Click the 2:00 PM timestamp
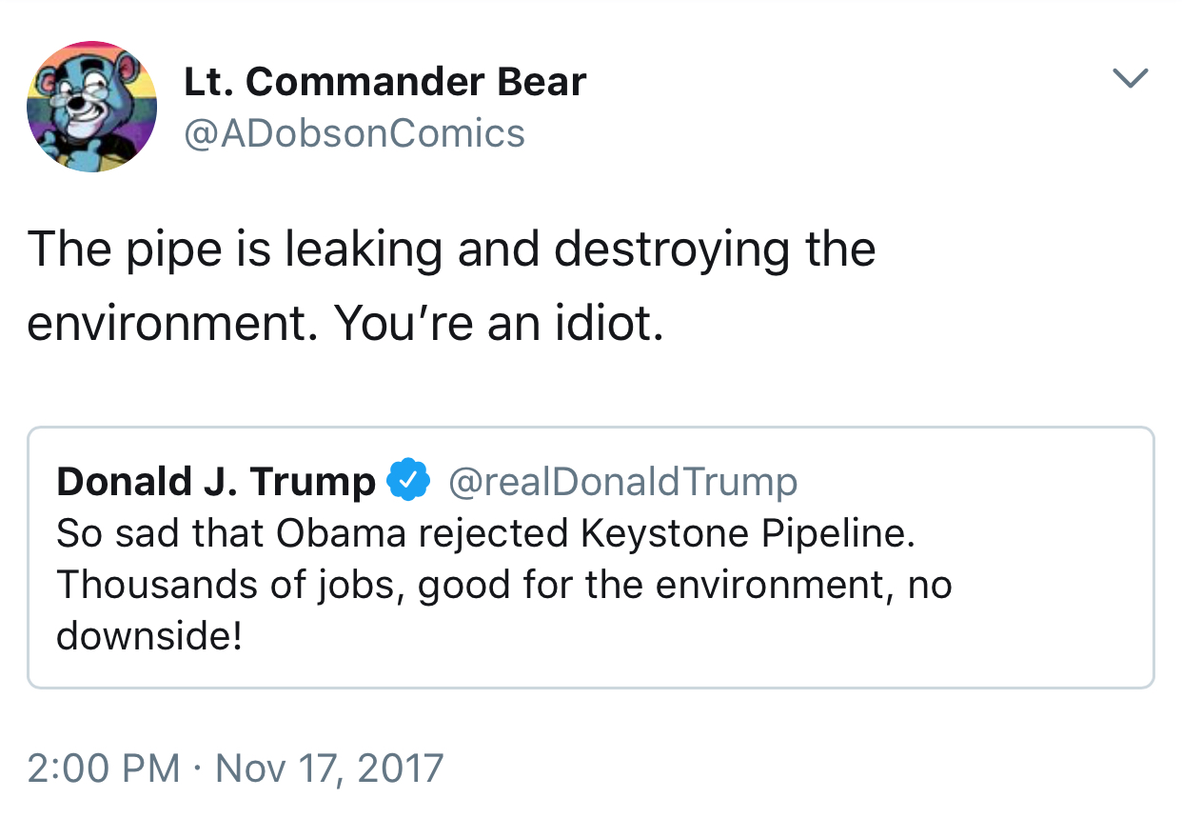This screenshot has height=818, width=1182. pyautogui.click(x=103, y=768)
